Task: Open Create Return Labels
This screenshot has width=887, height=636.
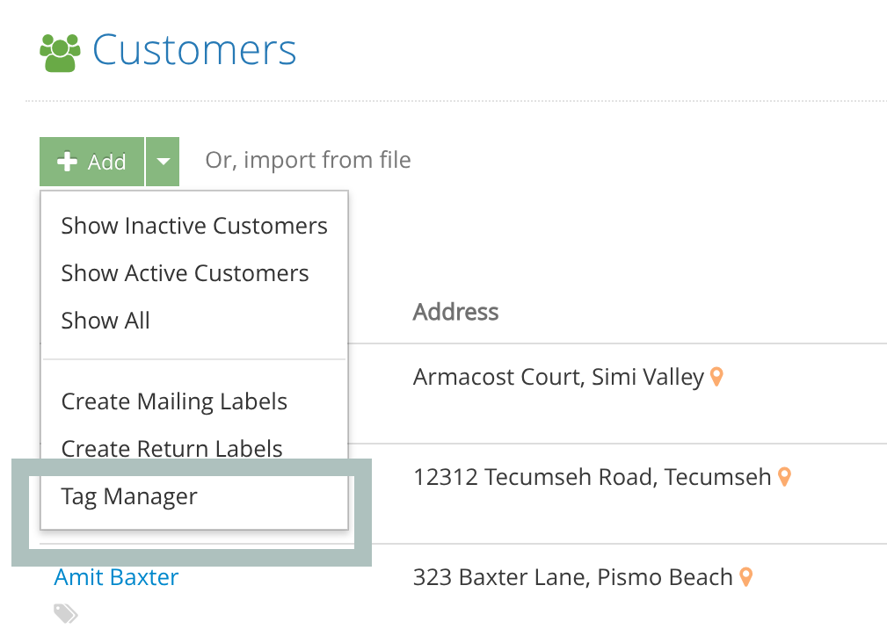Action: (171, 449)
